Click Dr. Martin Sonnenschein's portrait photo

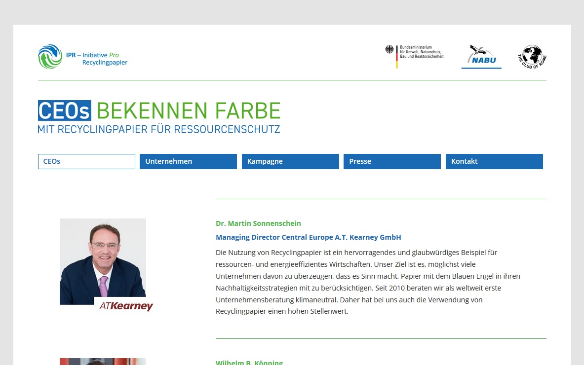103,261
